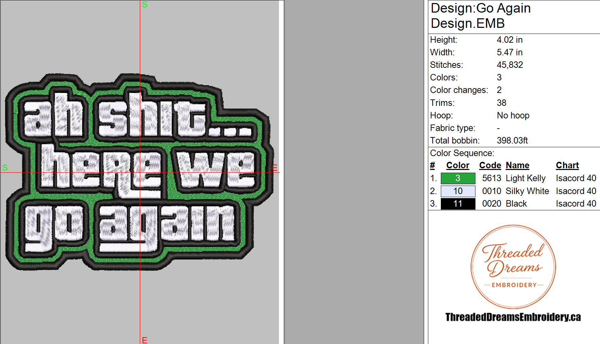Click the stitch count 45,832
The width and height of the screenshot is (600, 344).
(x=510, y=65)
